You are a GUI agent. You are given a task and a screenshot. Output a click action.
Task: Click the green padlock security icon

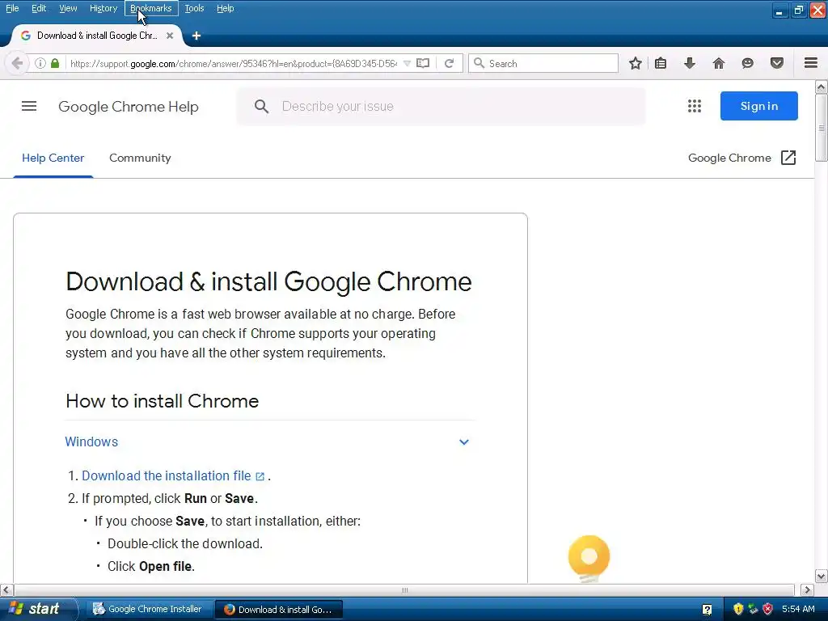pos(55,63)
